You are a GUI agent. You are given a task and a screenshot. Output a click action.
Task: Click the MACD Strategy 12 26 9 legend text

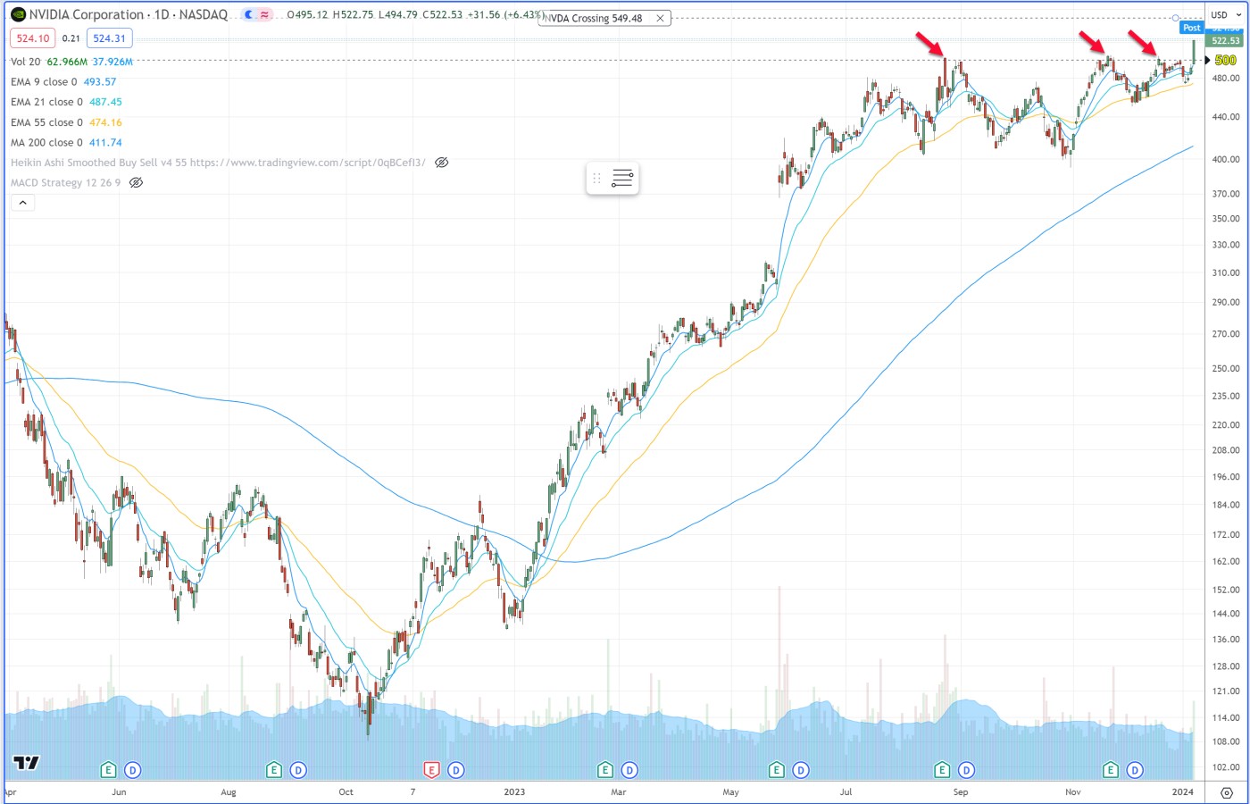pyautogui.click(x=65, y=182)
